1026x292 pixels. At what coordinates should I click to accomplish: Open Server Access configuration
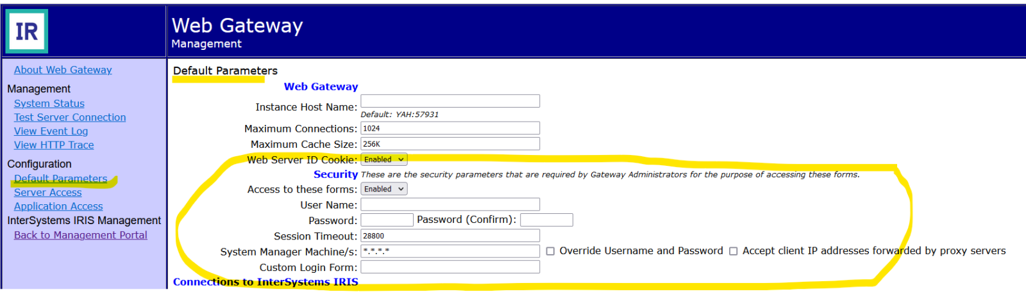point(48,193)
